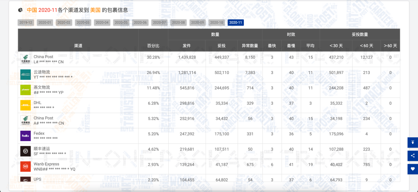This screenshot has width=418, height=192.
Task: Open the 2020-09 month tab
Action: [x=198, y=23]
